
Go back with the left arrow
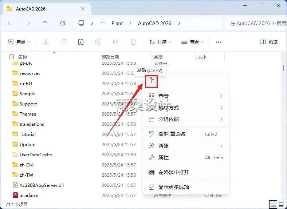pos(10,23)
